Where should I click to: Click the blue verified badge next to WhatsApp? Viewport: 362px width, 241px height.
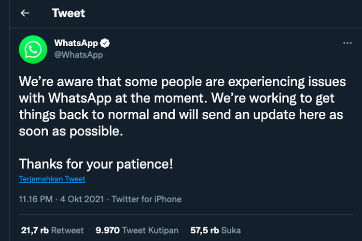[x=105, y=43]
